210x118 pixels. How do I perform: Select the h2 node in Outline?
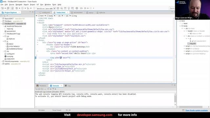[x=191, y=33]
